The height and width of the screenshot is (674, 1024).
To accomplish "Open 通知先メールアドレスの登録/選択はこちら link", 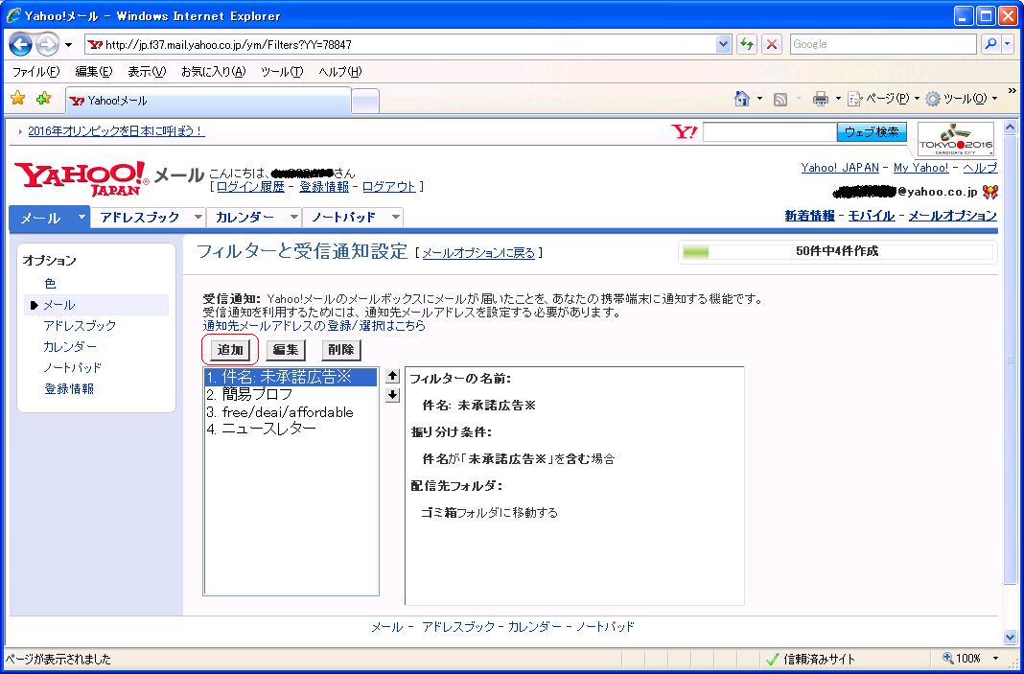I will pyautogui.click(x=314, y=325).
